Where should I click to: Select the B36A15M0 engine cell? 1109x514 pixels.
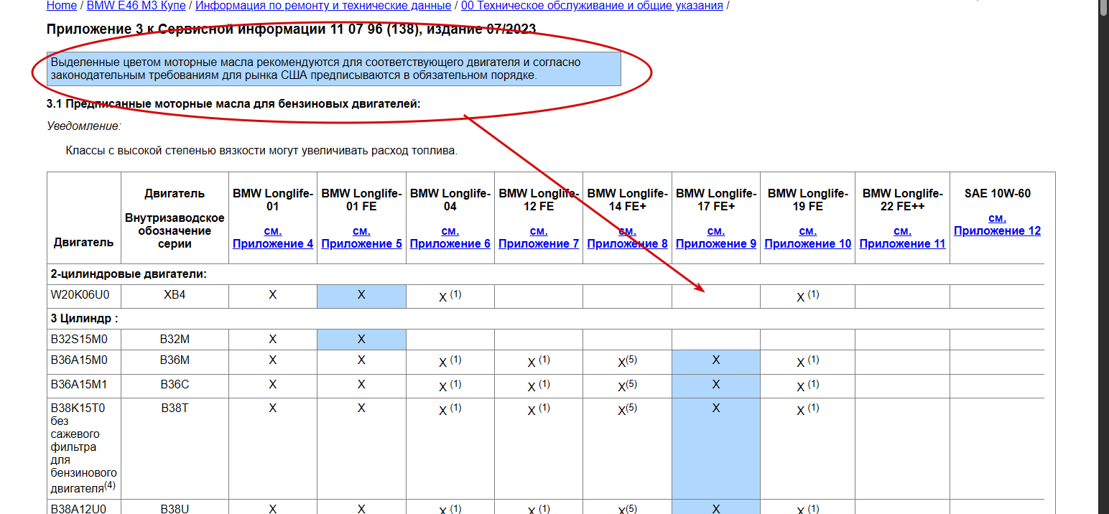point(84,362)
